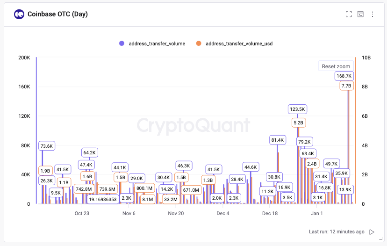Screen dimensions: 387x246
Task: Select the 5.2B orange data label
Action: tap(298, 123)
